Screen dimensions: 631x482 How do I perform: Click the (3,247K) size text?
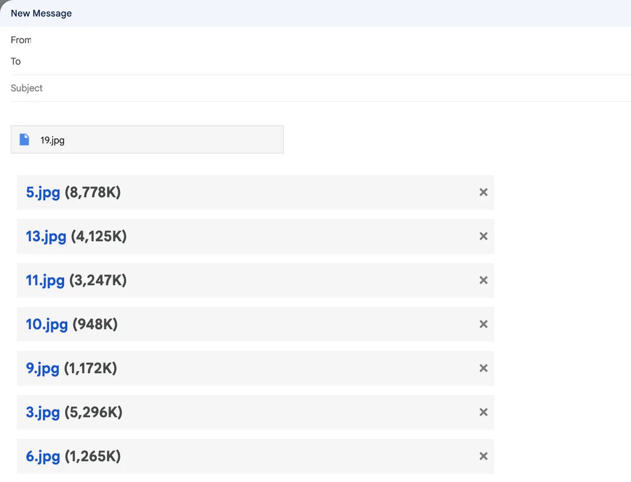point(97,280)
